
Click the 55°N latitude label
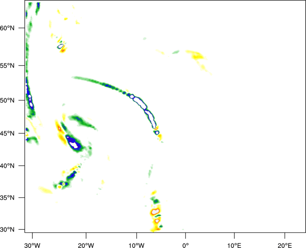click(x=7, y=66)
